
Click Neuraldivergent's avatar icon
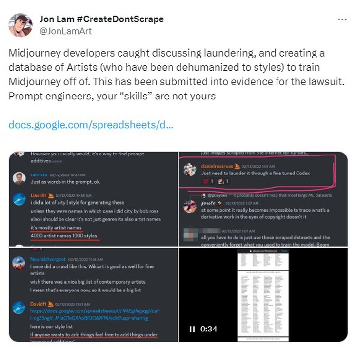click(x=19, y=263)
